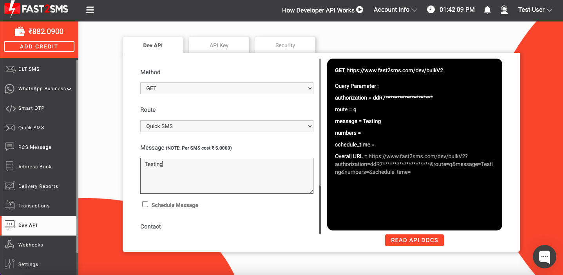
Task: Click the RCS Message bubble icon
Action: (x=10, y=147)
